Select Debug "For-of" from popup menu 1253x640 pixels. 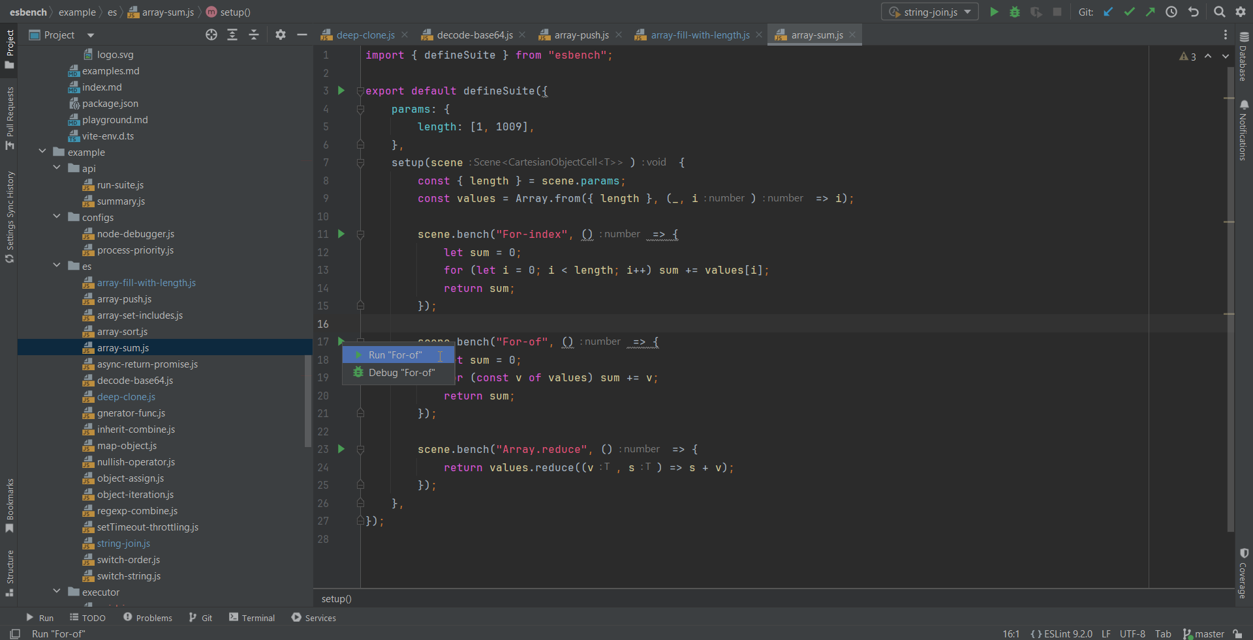401,373
